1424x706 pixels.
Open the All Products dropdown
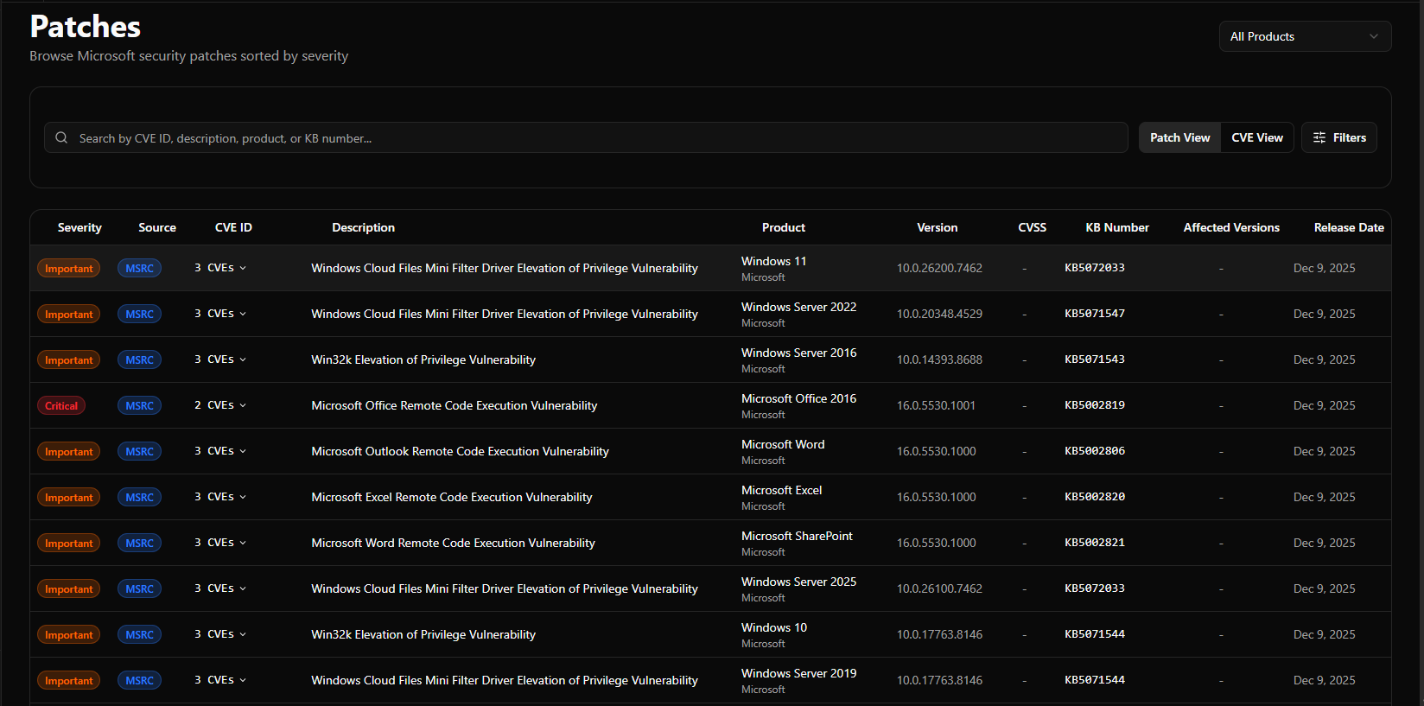1305,36
